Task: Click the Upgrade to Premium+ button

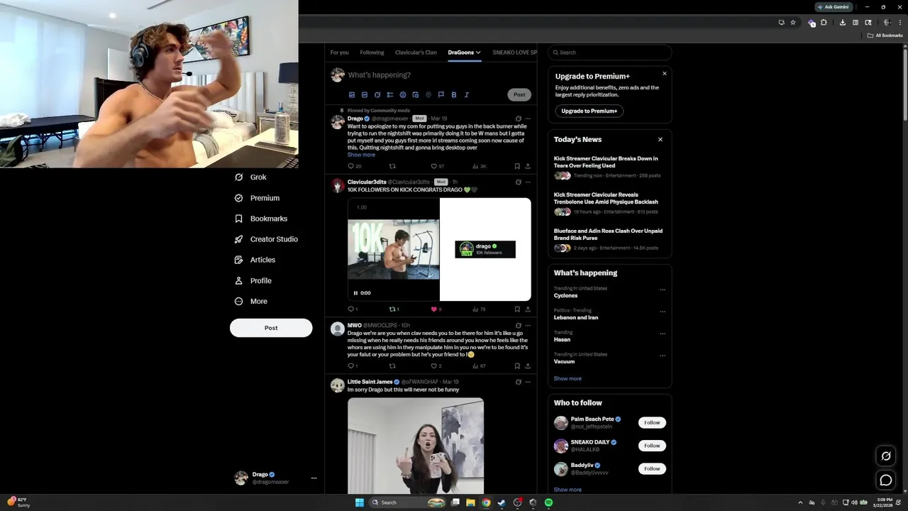Action: tap(589, 111)
